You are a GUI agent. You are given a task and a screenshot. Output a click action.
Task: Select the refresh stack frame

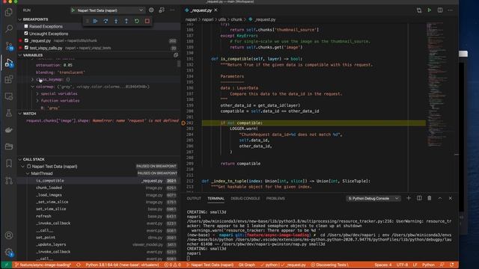point(98,216)
